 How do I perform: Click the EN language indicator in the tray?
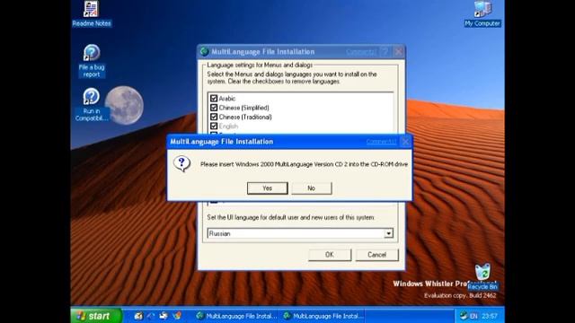tap(473, 316)
